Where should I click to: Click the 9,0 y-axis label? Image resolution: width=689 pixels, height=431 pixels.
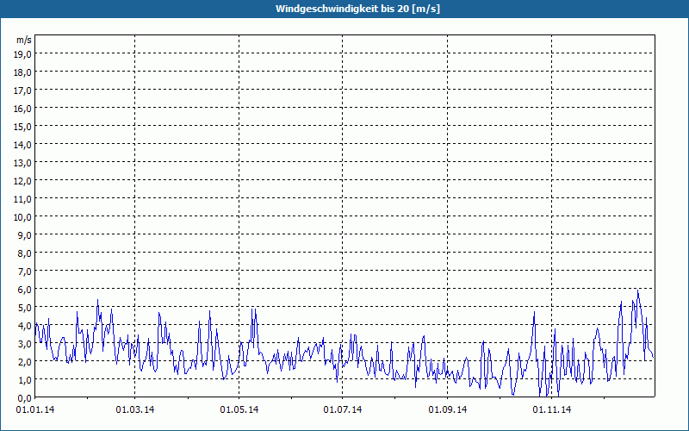25,234
